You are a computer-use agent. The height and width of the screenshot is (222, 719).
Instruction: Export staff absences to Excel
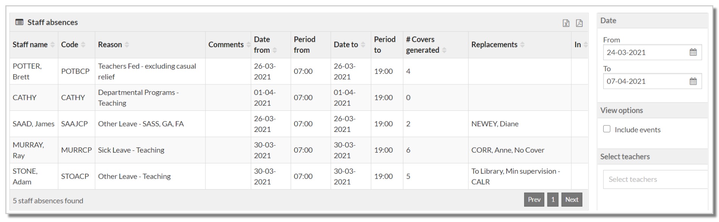pyautogui.click(x=566, y=23)
